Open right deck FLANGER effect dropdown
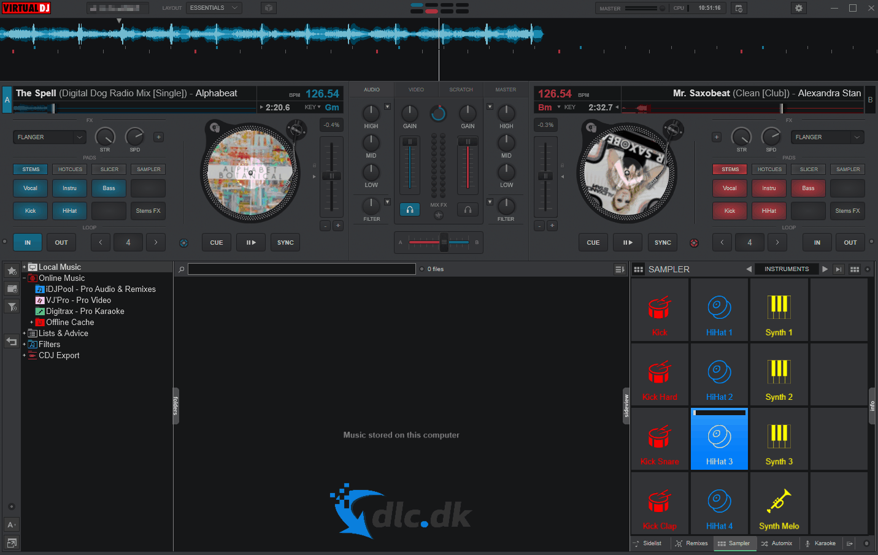The width and height of the screenshot is (878, 555). pos(827,137)
